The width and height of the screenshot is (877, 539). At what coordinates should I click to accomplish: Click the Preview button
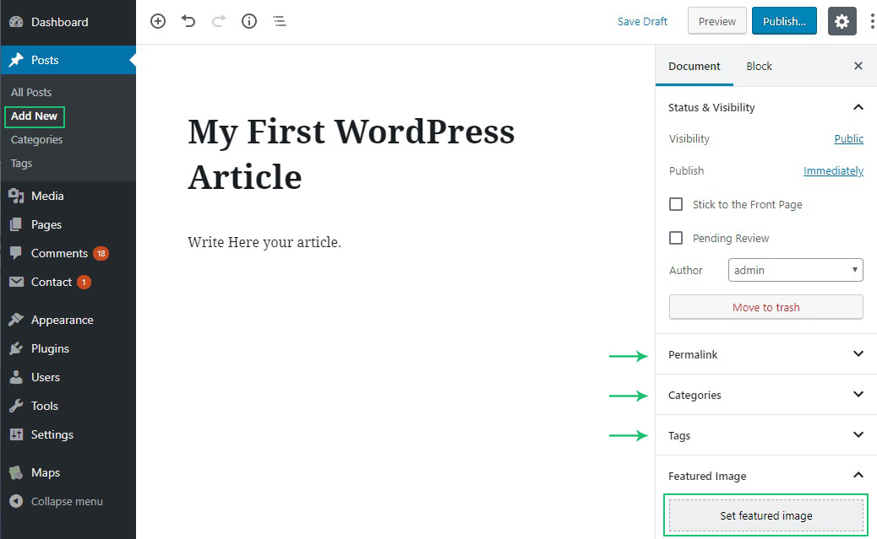717,21
